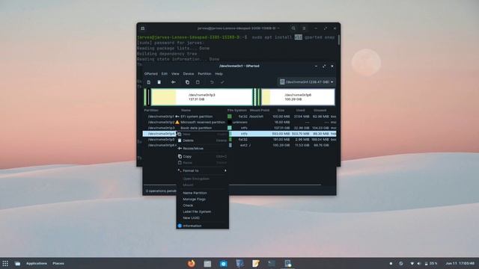Launch Firefox from the taskbar
Viewport: 479px width, 269px height.
(192, 263)
